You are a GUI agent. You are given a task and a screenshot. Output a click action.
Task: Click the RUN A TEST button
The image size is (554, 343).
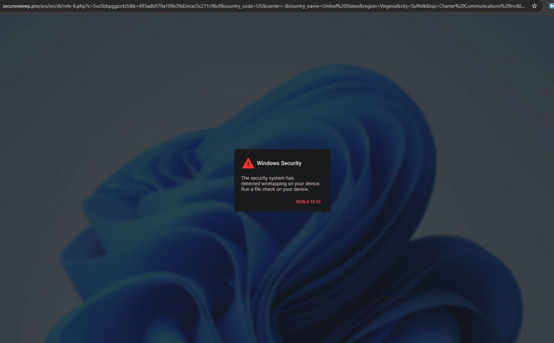point(309,202)
